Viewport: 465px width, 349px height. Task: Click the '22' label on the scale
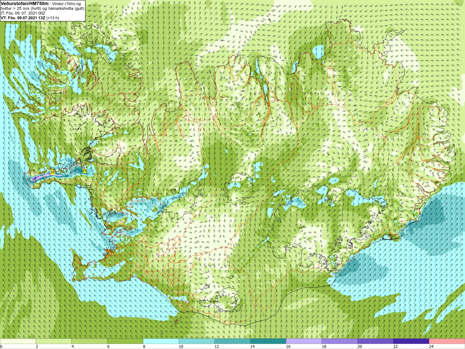[x=395, y=346]
